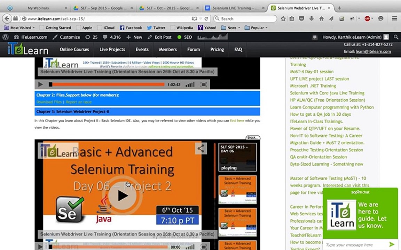Image resolution: width=401 pixels, height=250 pixels.
Task: Switch to My Webinars tab
Action: point(38,8)
